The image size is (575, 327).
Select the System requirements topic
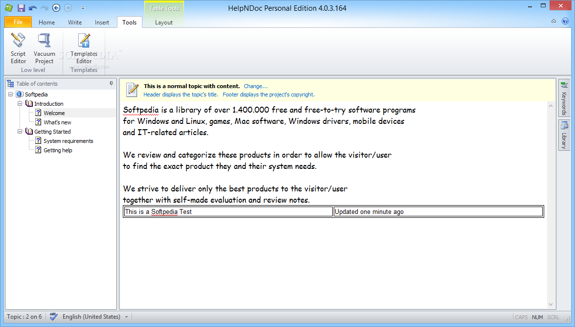(x=68, y=141)
